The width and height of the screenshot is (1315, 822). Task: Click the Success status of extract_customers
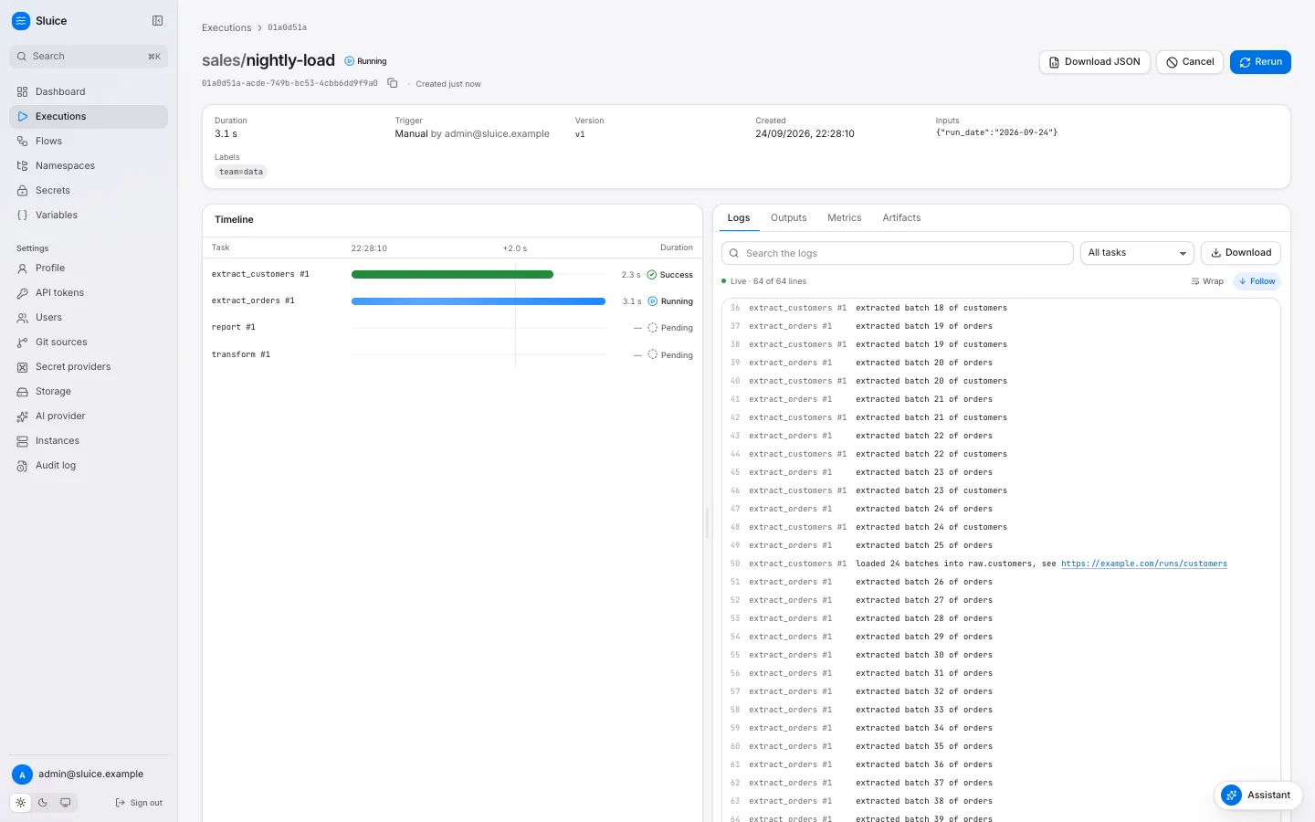click(x=669, y=275)
